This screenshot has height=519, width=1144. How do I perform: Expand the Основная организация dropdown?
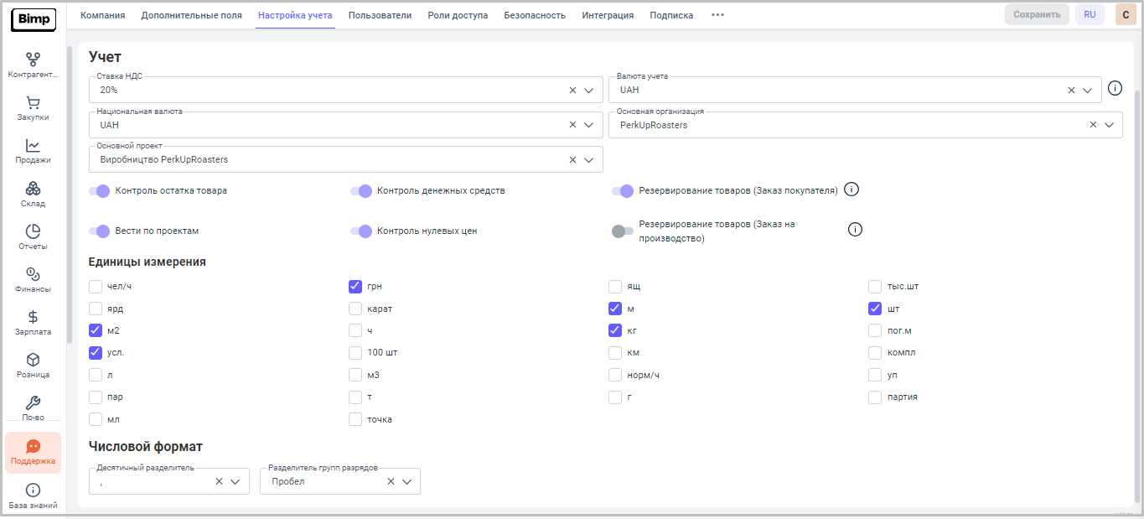[x=1109, y=125]
